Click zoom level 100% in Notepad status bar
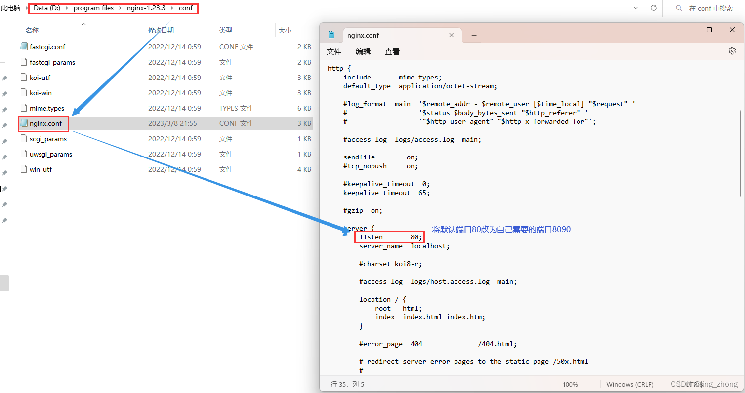745x393 pixels. click(x=570, y=384)
